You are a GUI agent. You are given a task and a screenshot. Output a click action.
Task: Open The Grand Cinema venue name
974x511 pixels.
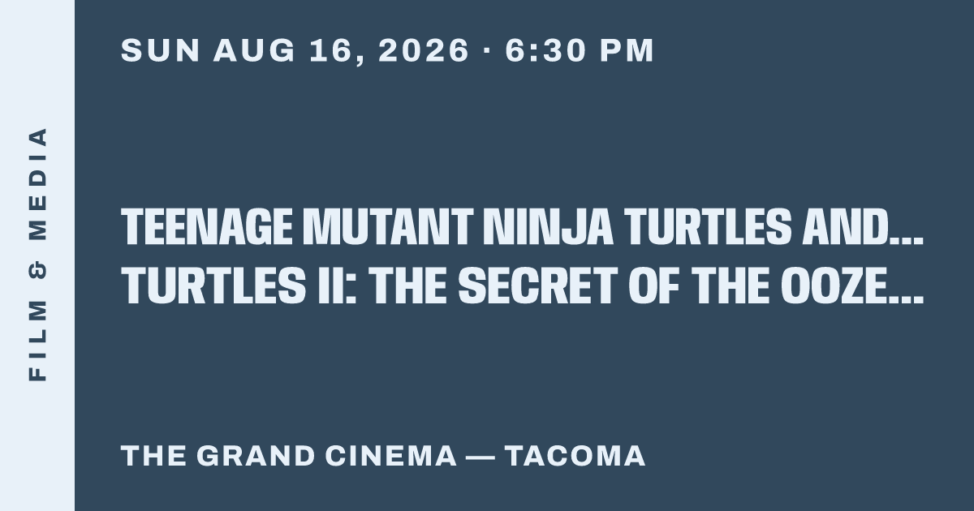[289, 456]
